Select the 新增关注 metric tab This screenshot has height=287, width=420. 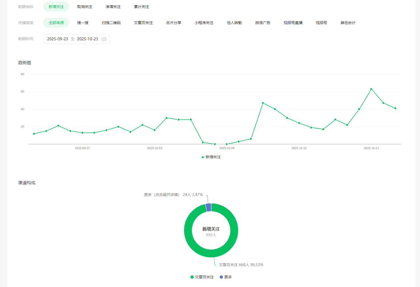(x=56, y=7)
